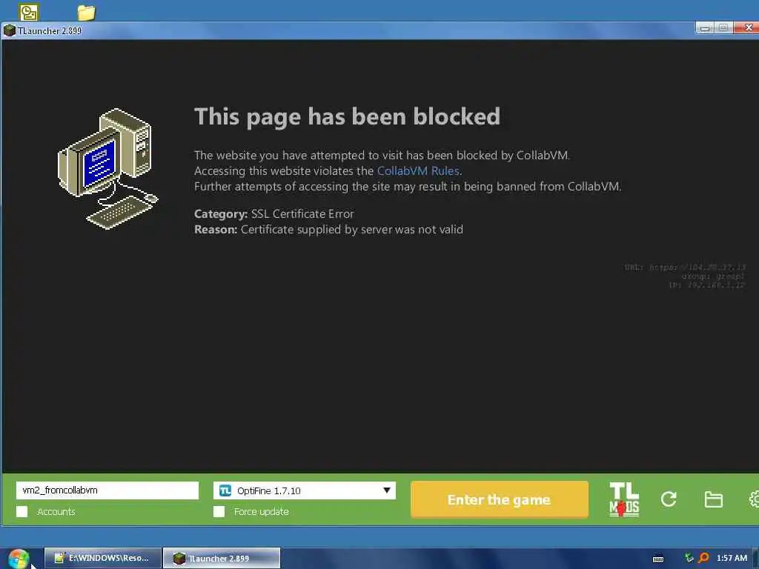Open launcher settings gear

click(x=754, y=499)
